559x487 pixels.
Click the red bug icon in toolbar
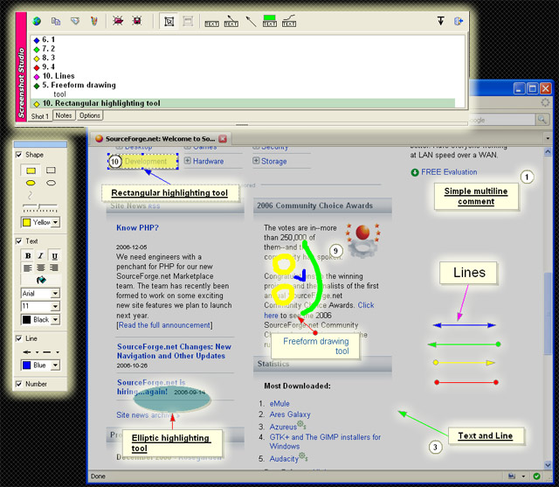(x=119, y=21)
